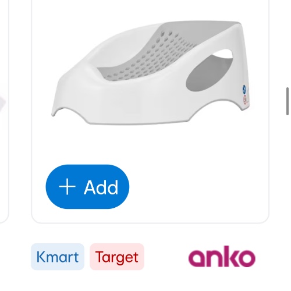Click the blue Add button
The width and height of the screenshot is (291, 291).
point(87,187)
